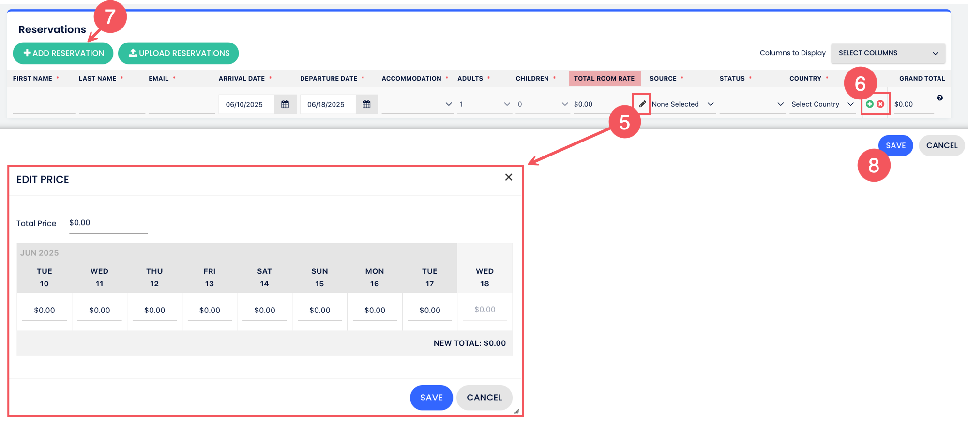Click the Total Room Rate column header
Image resolution: width=968 pixels, height=426 pixels.
click(x=605, y=78)
